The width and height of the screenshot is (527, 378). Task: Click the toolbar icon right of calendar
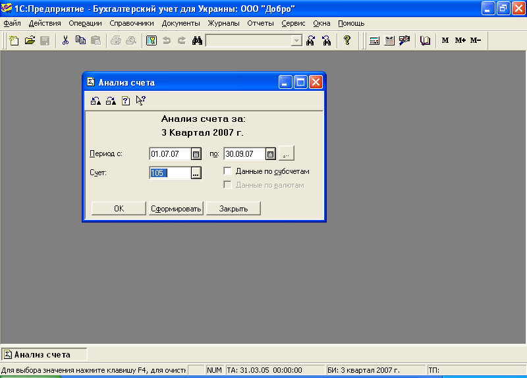404,41
